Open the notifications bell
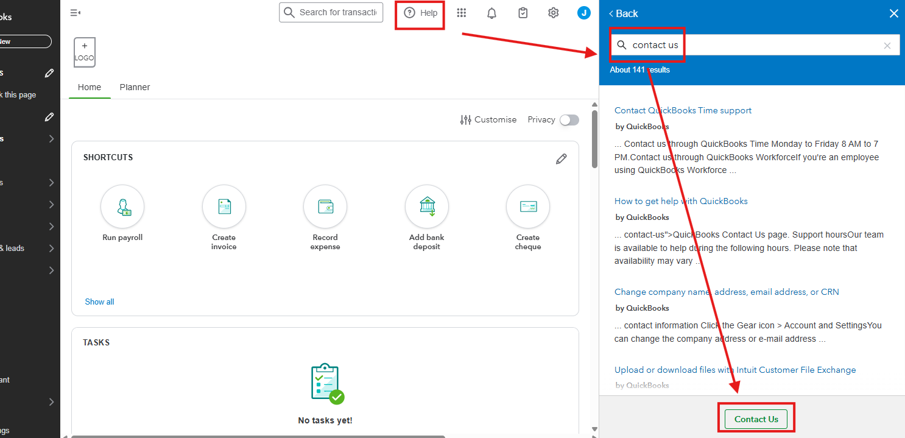905x438 pixels. (492, 13)
